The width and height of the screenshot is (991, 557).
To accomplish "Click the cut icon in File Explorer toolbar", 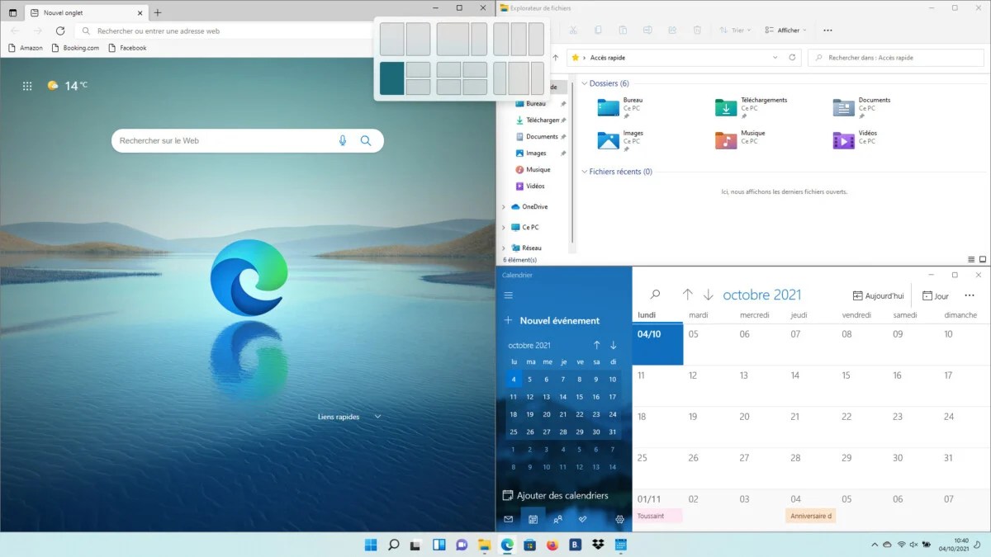I will click(x=573, y=31).
